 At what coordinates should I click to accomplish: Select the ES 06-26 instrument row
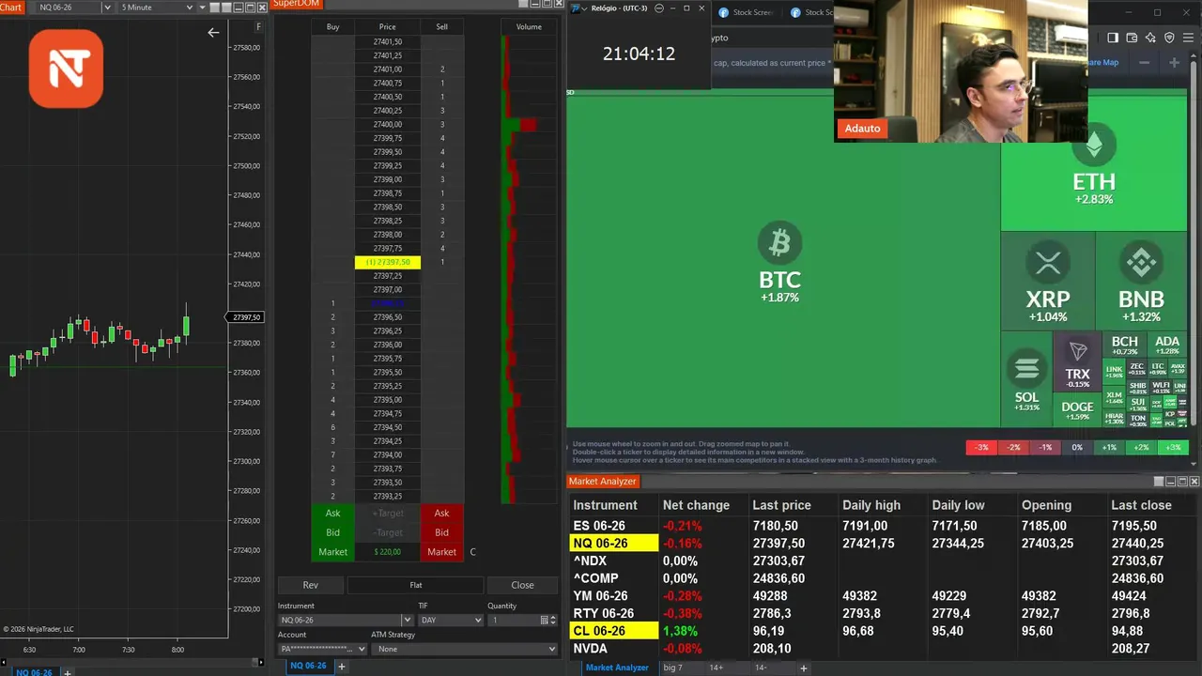click(x=883, y=526)
